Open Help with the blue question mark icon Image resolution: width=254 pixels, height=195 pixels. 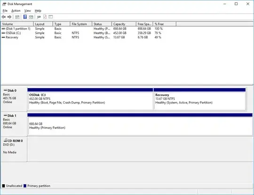tap(25, 16)
